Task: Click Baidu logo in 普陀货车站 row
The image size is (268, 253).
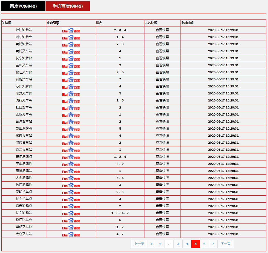Action: pos(71,80)
